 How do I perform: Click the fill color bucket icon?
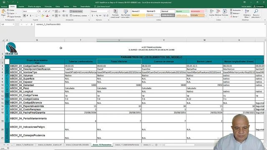(43, 16)
